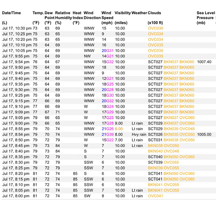Screen dimensions: 216x200
Task: Click the 'OVC036' cloud value
Action: (156, 28)
